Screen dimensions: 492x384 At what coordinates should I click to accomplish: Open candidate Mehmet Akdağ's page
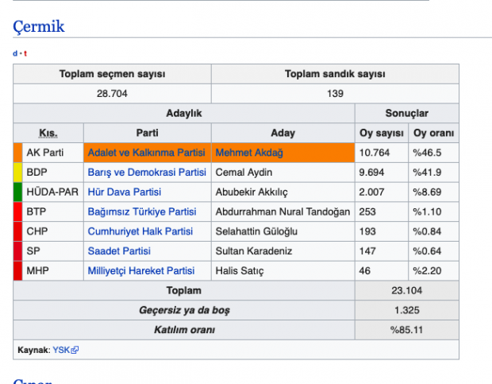[249, 153]
